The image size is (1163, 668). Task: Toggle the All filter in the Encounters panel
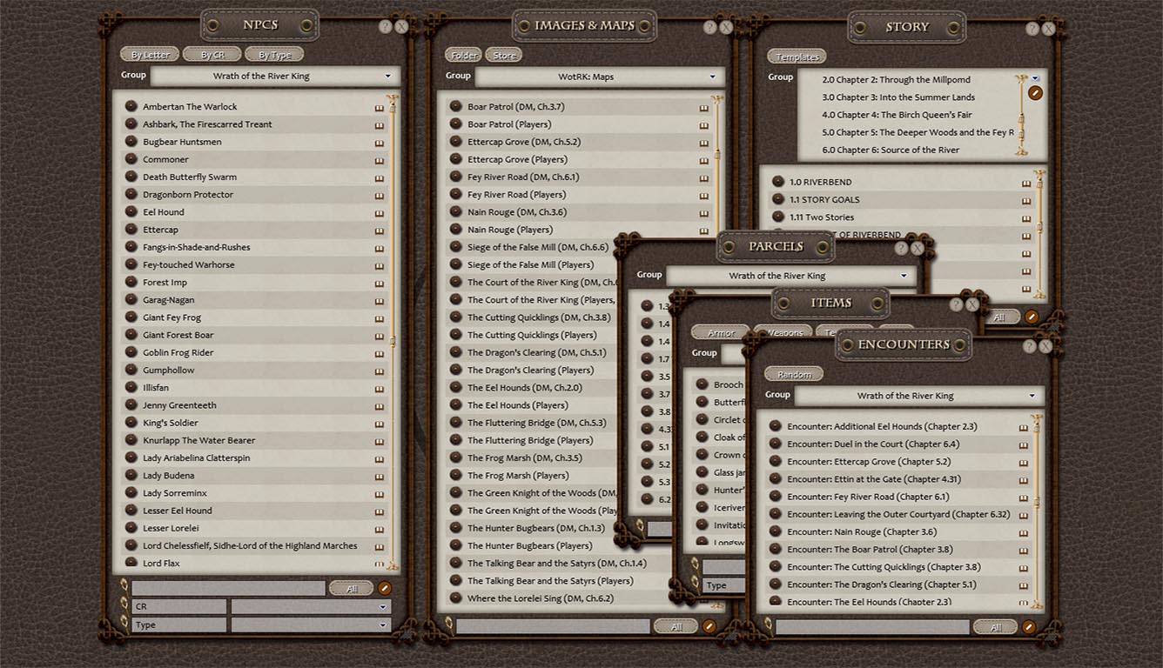tap(995, 626)
